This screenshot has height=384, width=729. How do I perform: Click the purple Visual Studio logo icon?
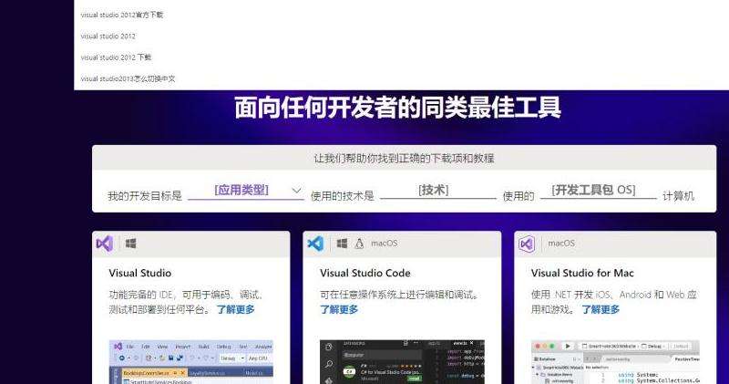105,244
